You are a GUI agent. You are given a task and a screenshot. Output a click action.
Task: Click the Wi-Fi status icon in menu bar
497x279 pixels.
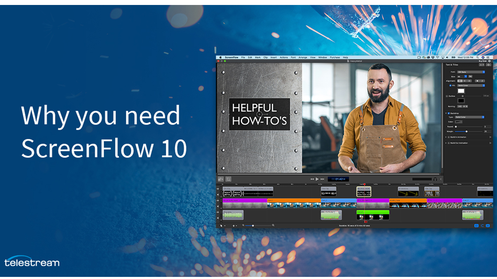(437, 57)
